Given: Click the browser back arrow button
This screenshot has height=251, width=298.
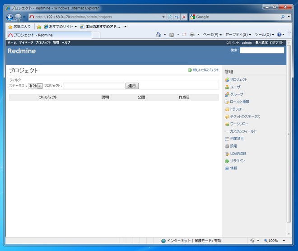Looking at the screenshot, I should [10, 17].
